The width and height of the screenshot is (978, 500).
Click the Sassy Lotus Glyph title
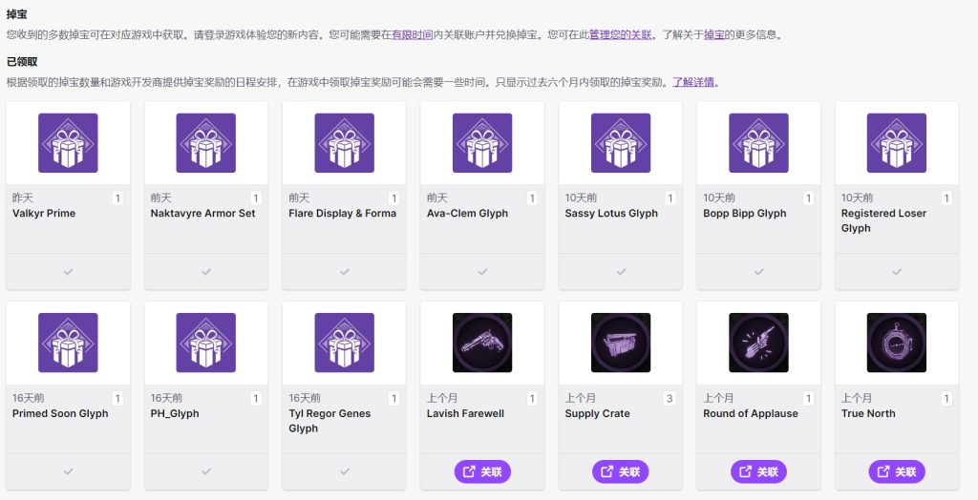[611, 213]
